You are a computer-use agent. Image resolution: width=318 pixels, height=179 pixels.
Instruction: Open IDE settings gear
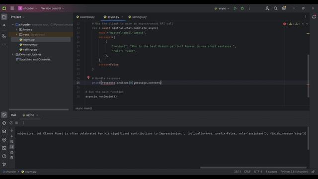point(284,8)
